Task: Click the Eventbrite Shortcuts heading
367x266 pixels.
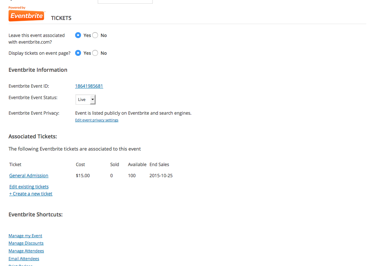Action: 36,215
